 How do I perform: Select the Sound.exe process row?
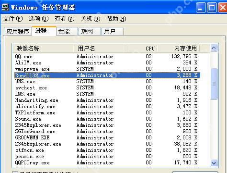tap(107, 119)
